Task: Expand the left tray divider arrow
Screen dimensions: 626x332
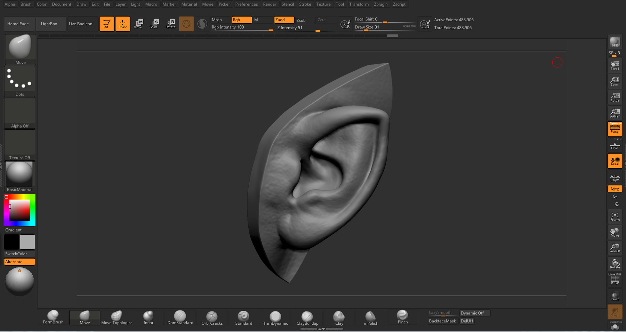Action: tap(2, 166)
